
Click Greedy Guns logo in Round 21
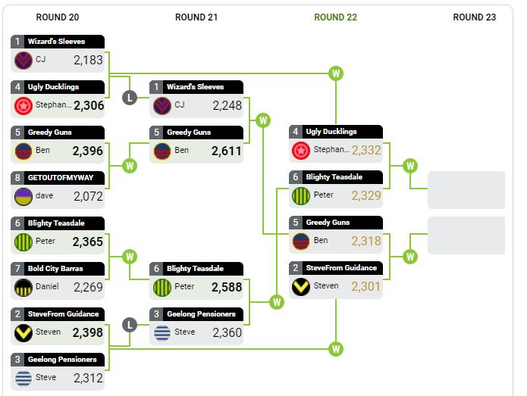click(x=162, y=151)
